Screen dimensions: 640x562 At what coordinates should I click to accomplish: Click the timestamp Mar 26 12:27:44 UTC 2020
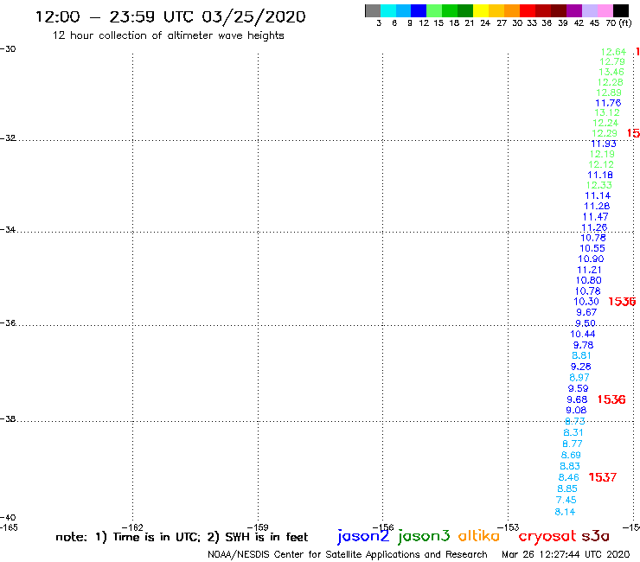click(x=566, y=554)
